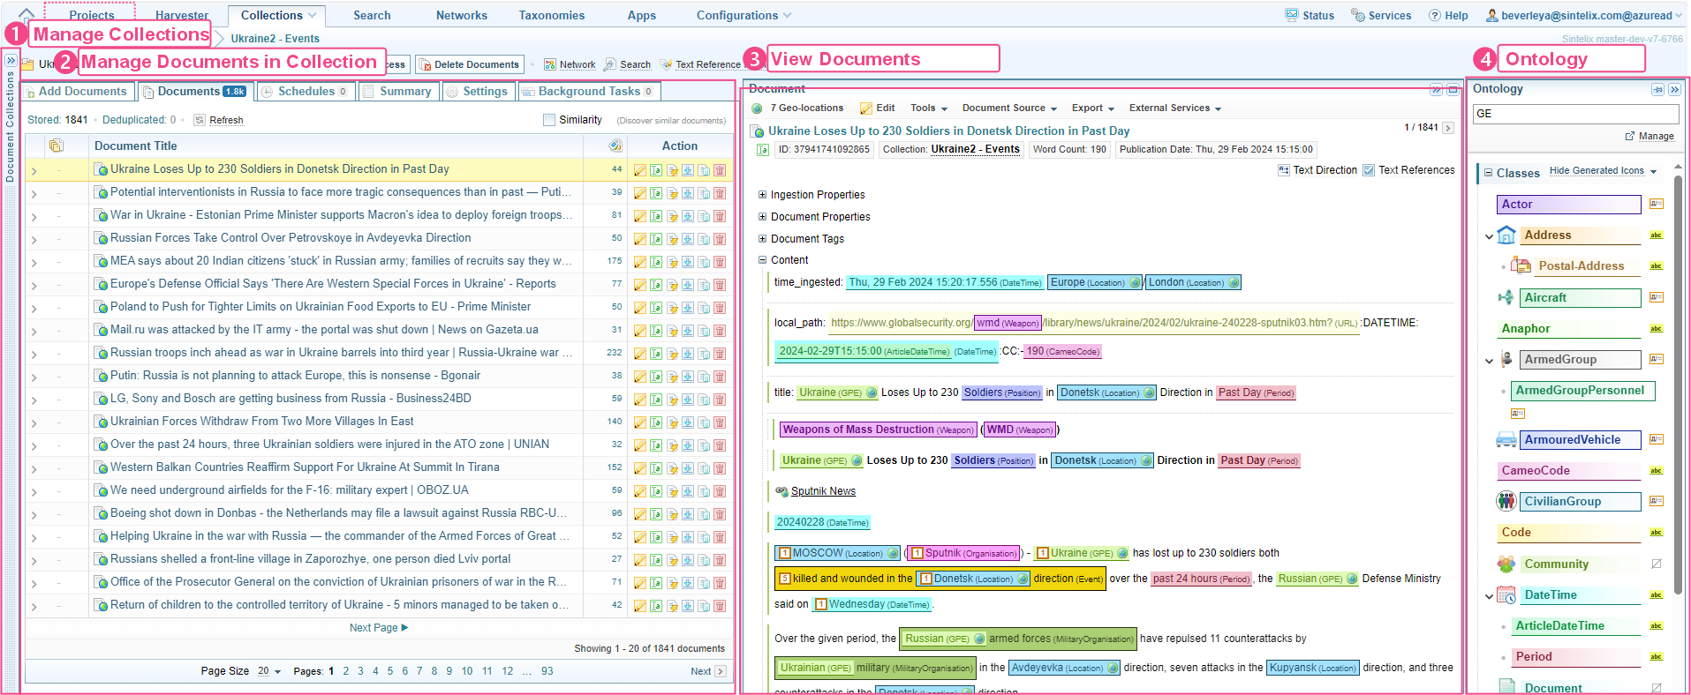
Task: Click the ArmouredVehicle class car icon
Action: 1506,440
